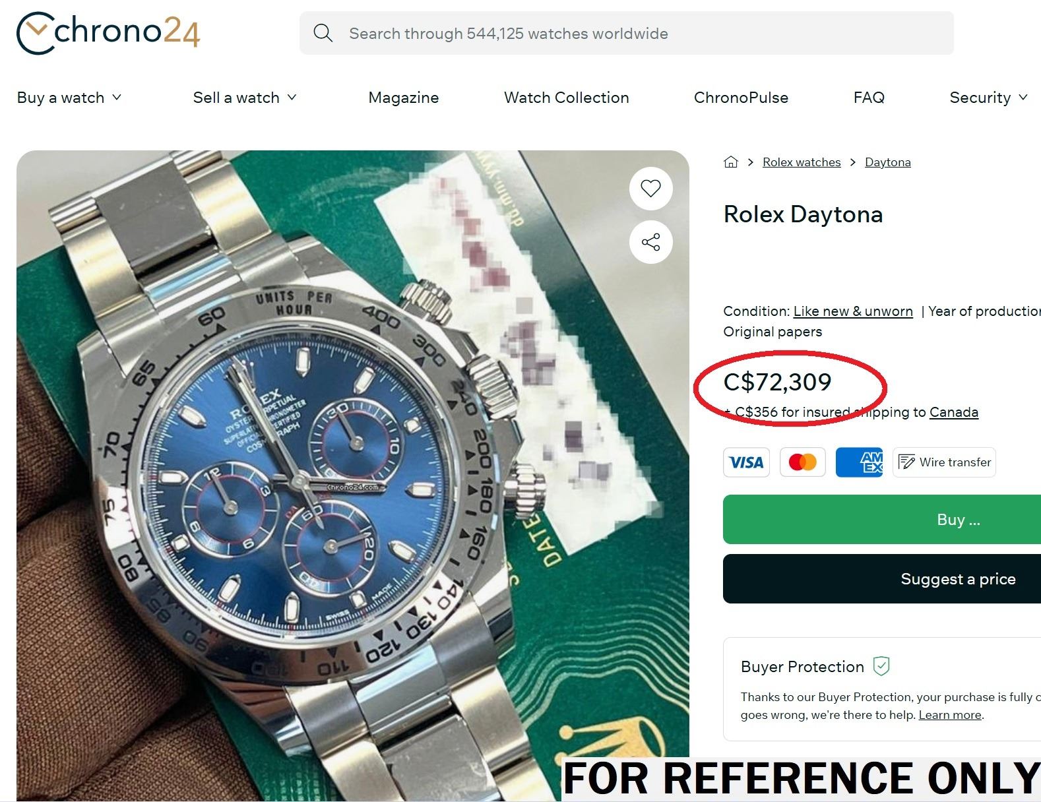This screenshot has width=1041, height=802.
Task: Click the search magnifier icon
Action: tap(323, 33)
